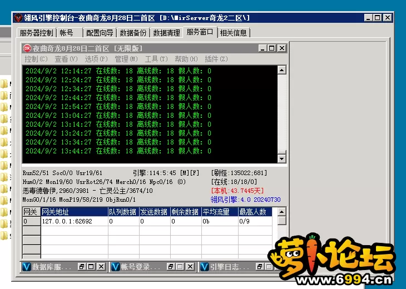
Task: Maximize the 帐号登录 minimized window
Action: click(x=180, y=266)
